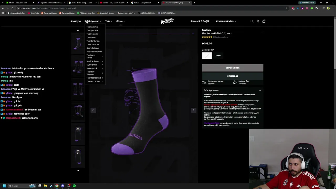Expand the Kozmetik & Sağlık menu
The width and height of the screenshot is (336, 189).
[201, 21]
